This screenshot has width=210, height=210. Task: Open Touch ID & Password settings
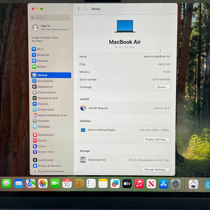coord(48,171)
